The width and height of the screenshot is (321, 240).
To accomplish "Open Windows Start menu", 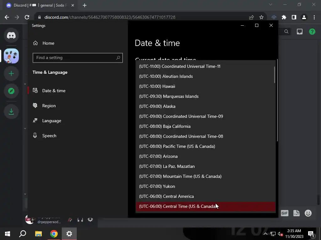I will point(8,234).
